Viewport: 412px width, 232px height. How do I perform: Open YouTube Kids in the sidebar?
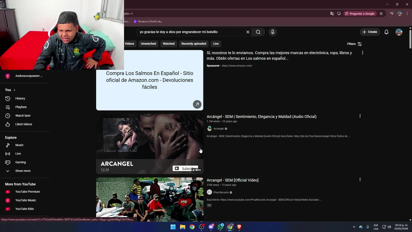25,209
